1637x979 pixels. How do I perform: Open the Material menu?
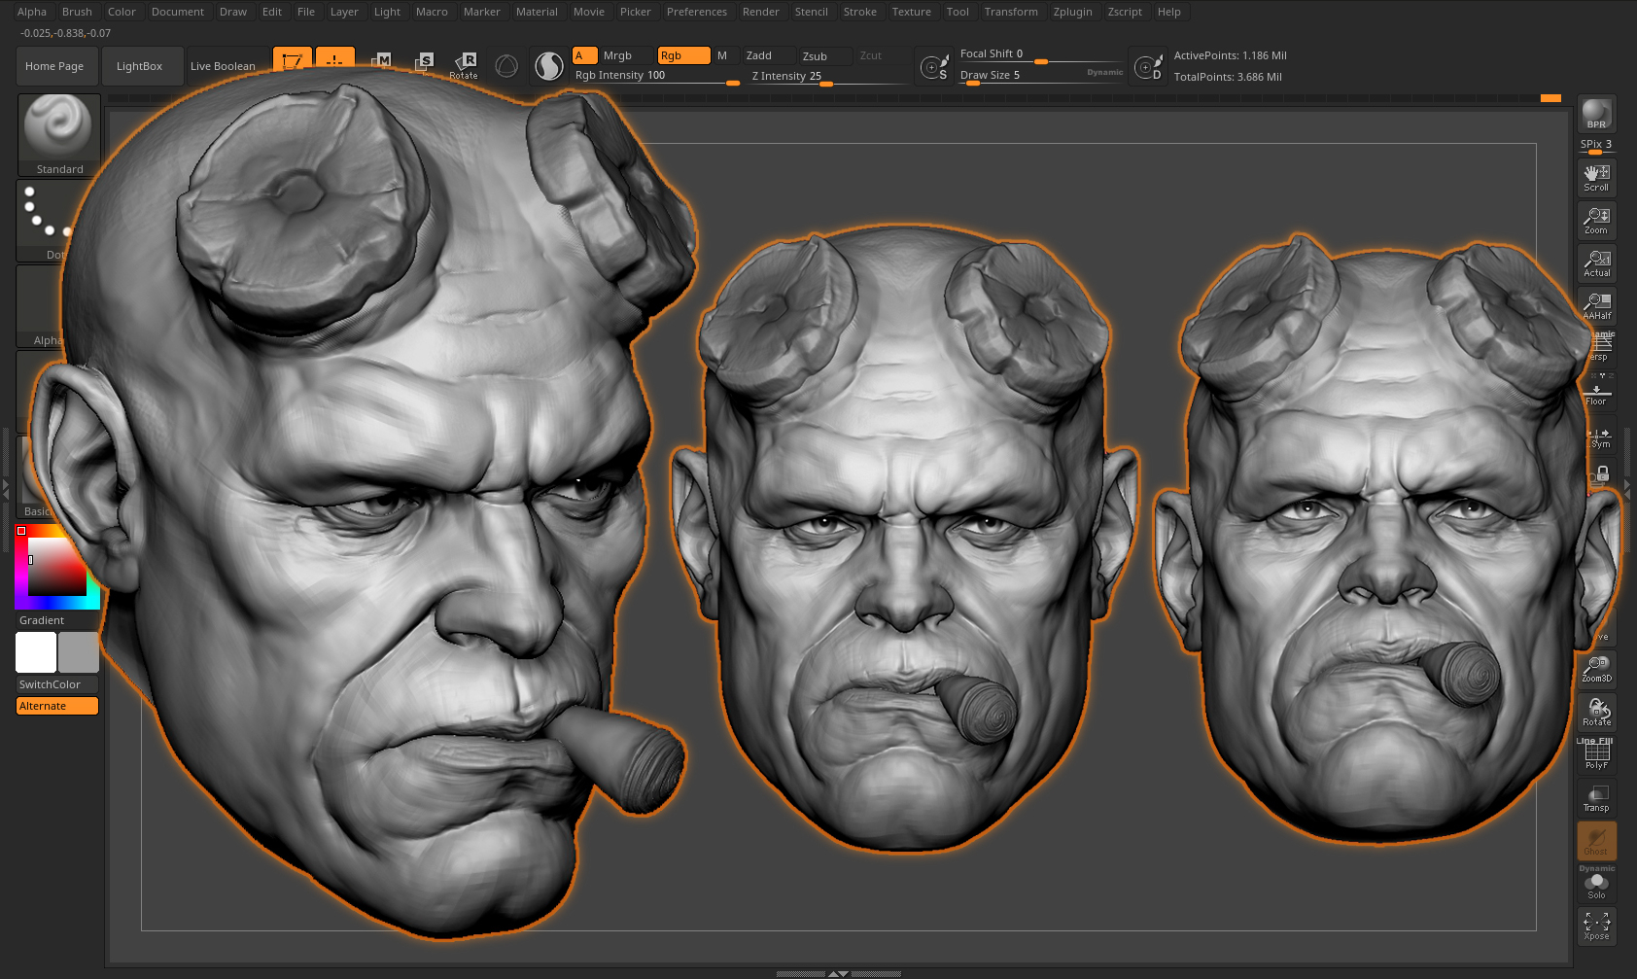[537, 12]
